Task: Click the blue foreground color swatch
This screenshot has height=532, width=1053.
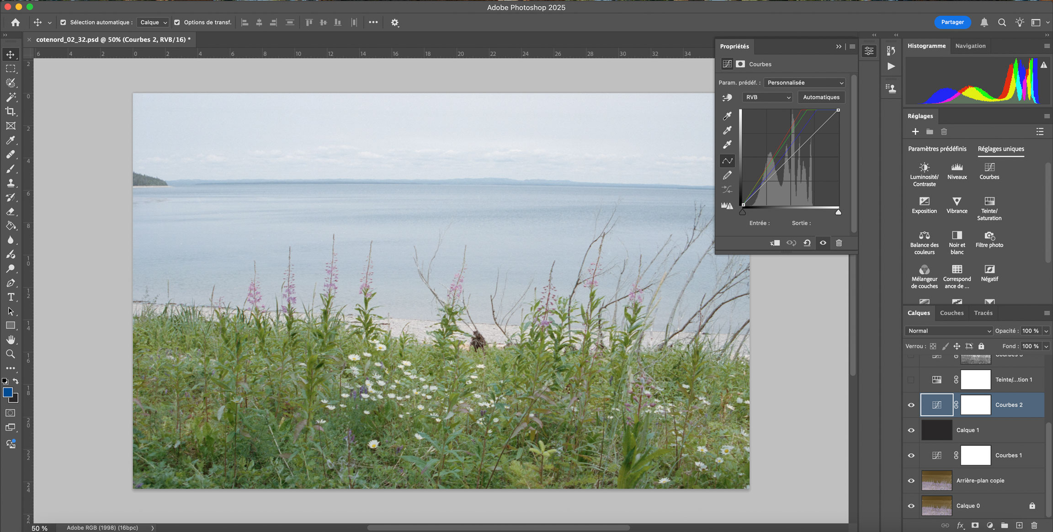Action: click(8, 393)
